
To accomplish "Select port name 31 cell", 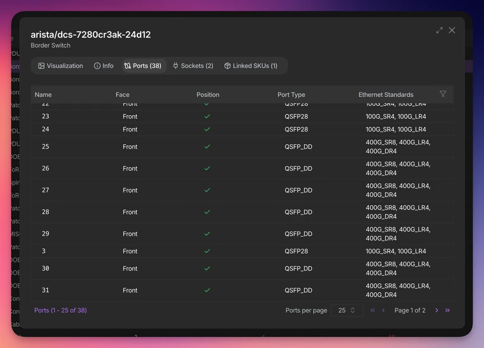I will [45, 290].
